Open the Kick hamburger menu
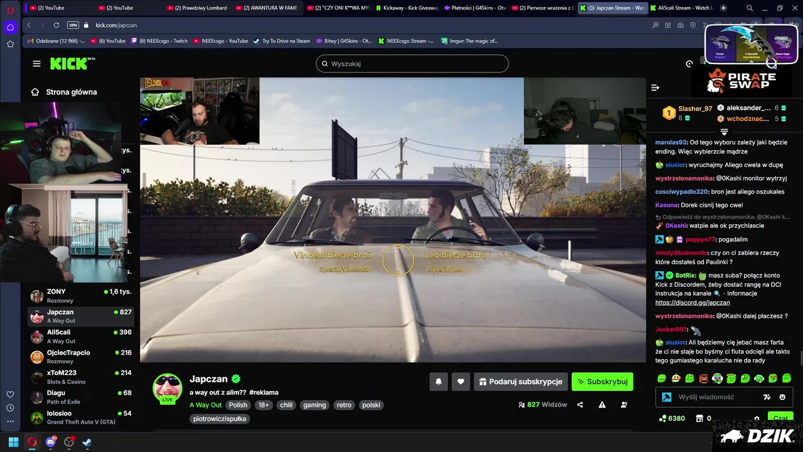The width and height of the screenshot is (803, 452). [x=36, y=63]
